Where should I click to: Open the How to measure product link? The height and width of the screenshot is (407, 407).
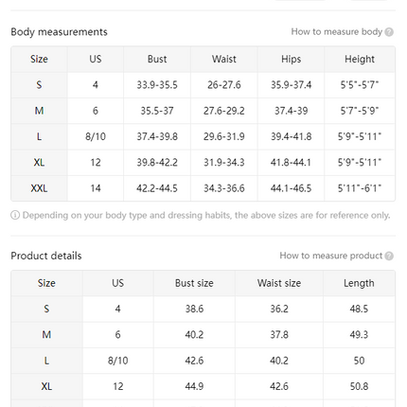330,256
